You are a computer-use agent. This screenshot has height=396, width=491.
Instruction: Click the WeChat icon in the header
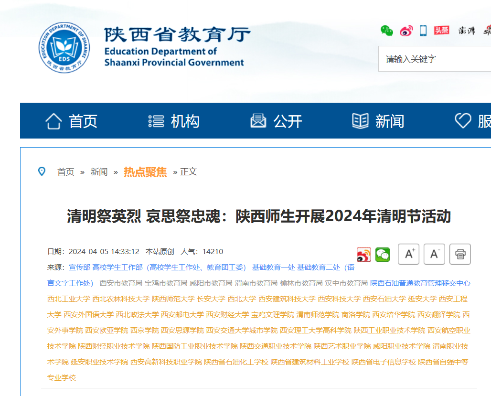387,31
